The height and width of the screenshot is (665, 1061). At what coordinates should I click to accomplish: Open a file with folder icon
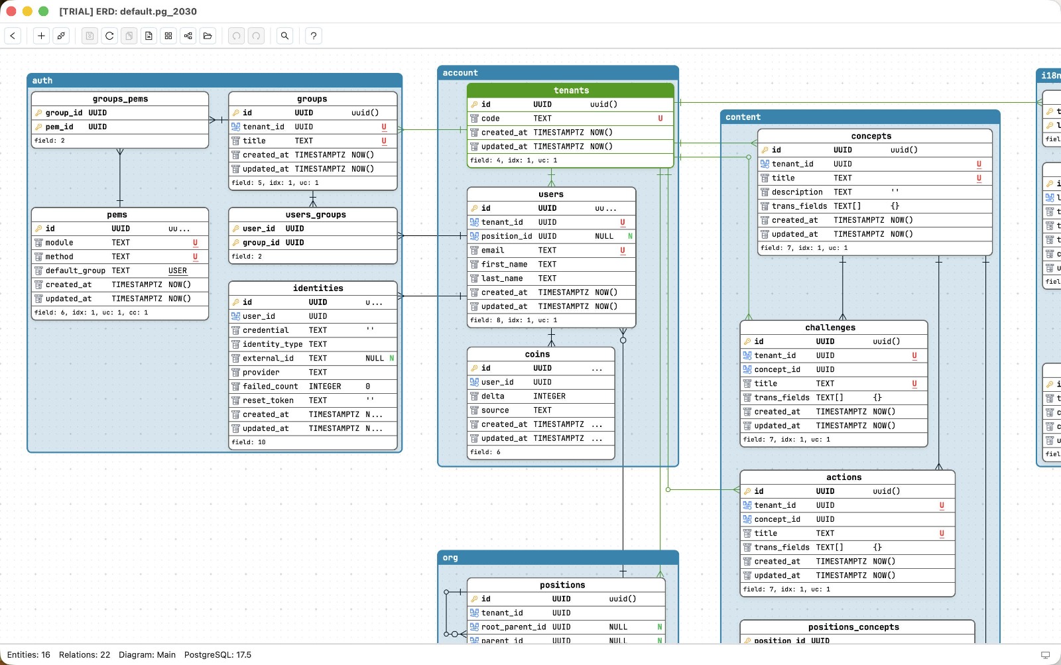(208, 36)
